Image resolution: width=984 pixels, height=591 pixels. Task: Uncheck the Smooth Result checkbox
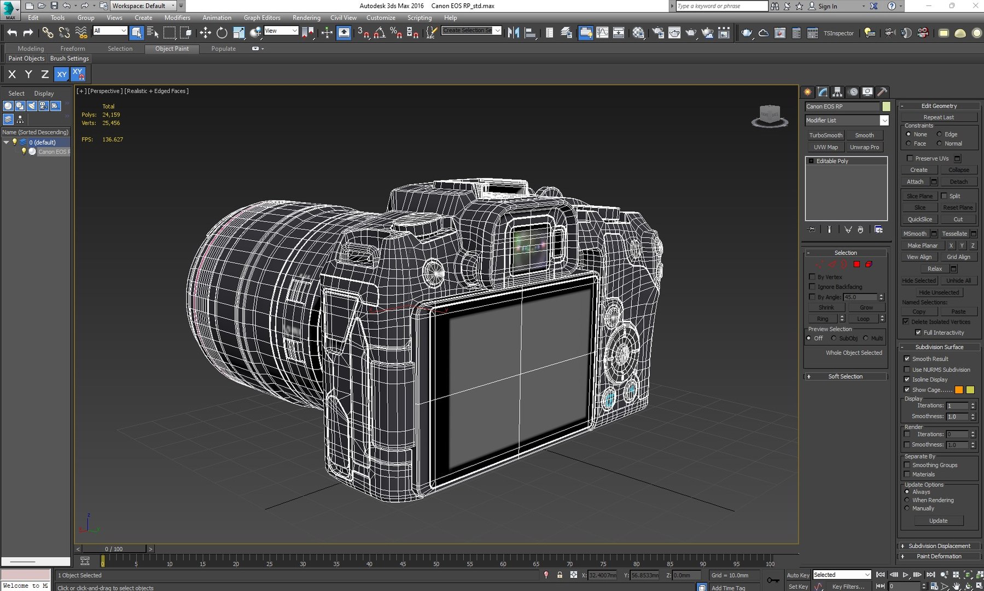(907, 359)
